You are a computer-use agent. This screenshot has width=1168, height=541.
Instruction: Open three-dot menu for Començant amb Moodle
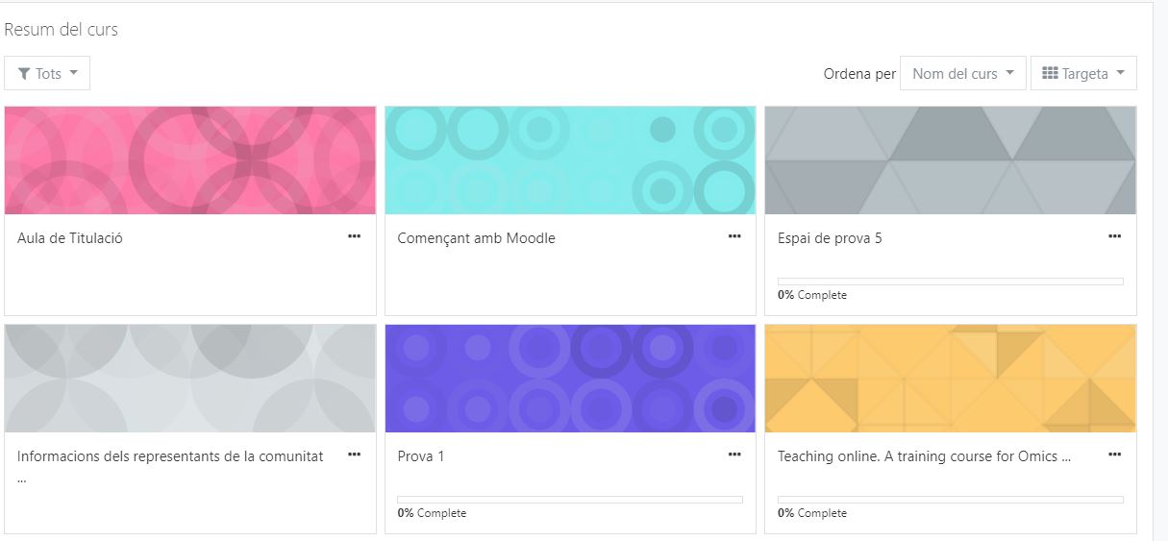[x=734, y=235]
